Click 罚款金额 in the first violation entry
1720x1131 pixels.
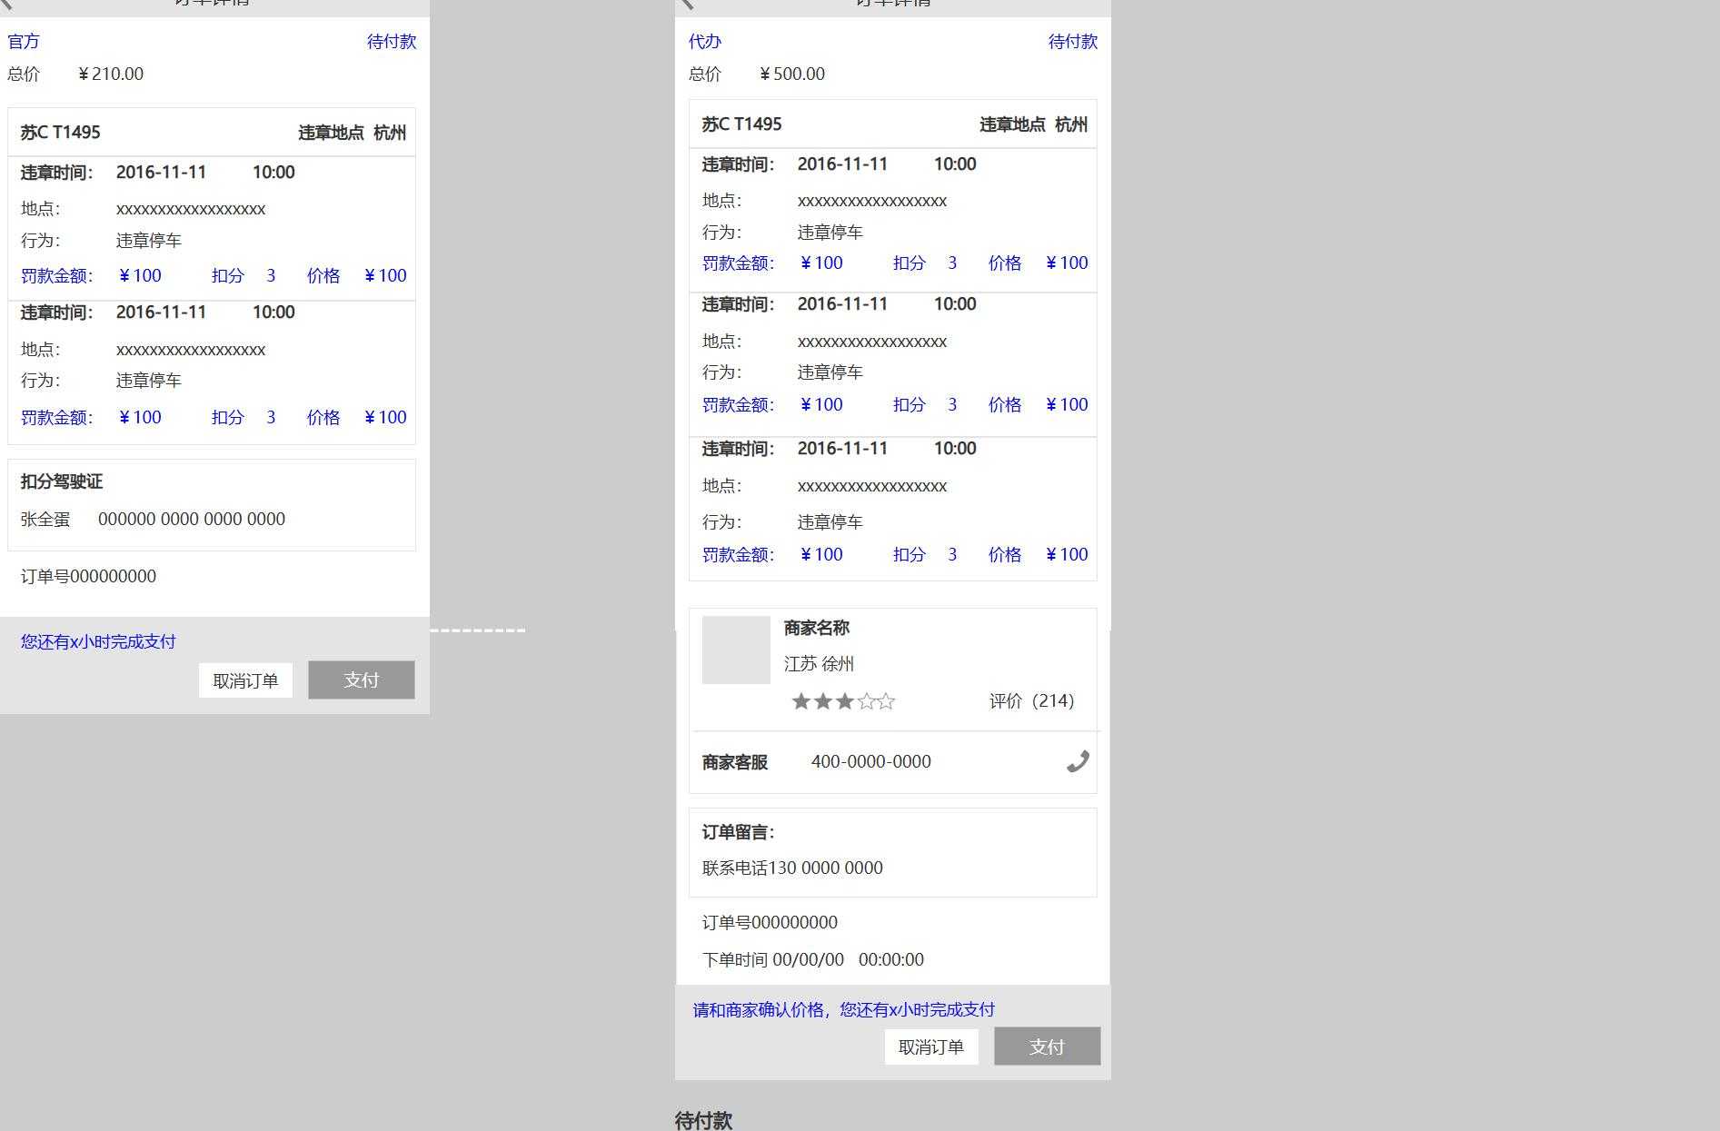click(x=55, y=275)
